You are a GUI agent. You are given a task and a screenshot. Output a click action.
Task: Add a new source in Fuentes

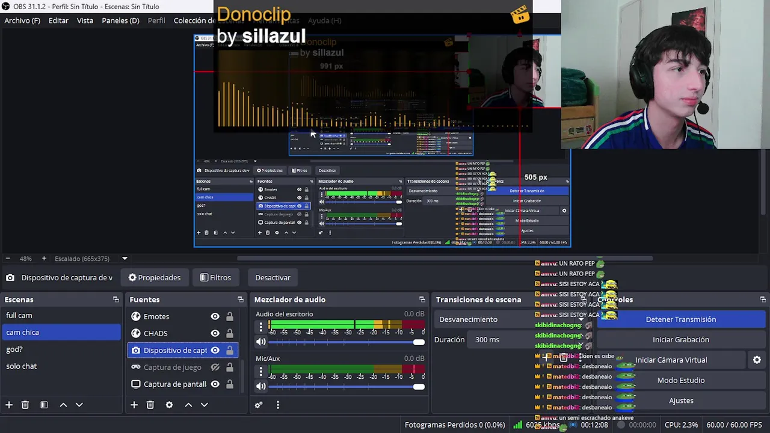click(x=134, y=405)
